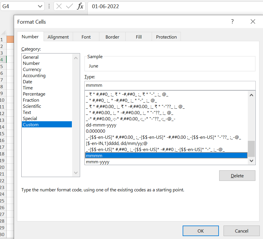Select row header 10

[3, 100]
